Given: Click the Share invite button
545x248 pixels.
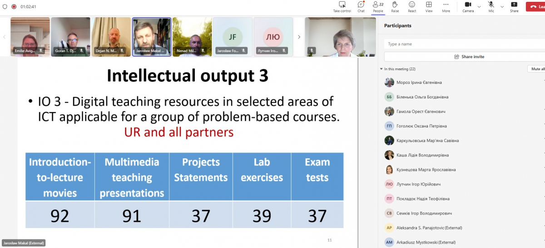Looking at the screenshot, I should tap(469, 57).
